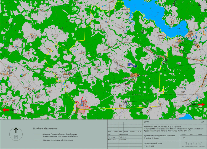Viewport: 207px width, 149px height.
Task: Click the МИНСК label text
Action: click(x=15, y=110)
